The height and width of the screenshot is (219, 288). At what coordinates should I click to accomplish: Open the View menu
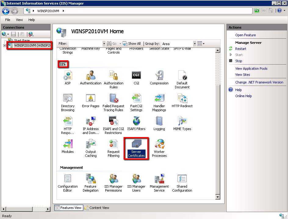[19, 20]
